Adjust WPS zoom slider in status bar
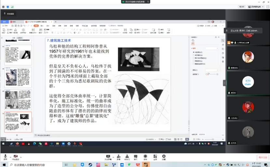Viewport: 270px width, 167px height. (x=213, y=139)
